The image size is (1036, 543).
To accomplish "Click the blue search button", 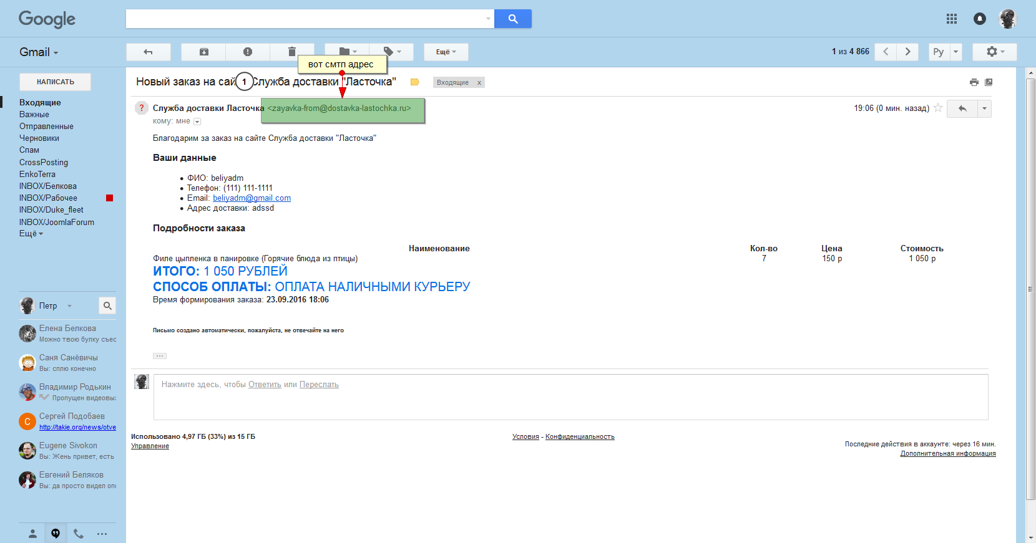I will [x=513, y=19].
